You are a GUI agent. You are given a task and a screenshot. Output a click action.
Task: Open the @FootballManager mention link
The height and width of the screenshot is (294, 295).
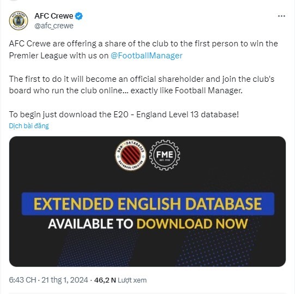pos(146,56)
